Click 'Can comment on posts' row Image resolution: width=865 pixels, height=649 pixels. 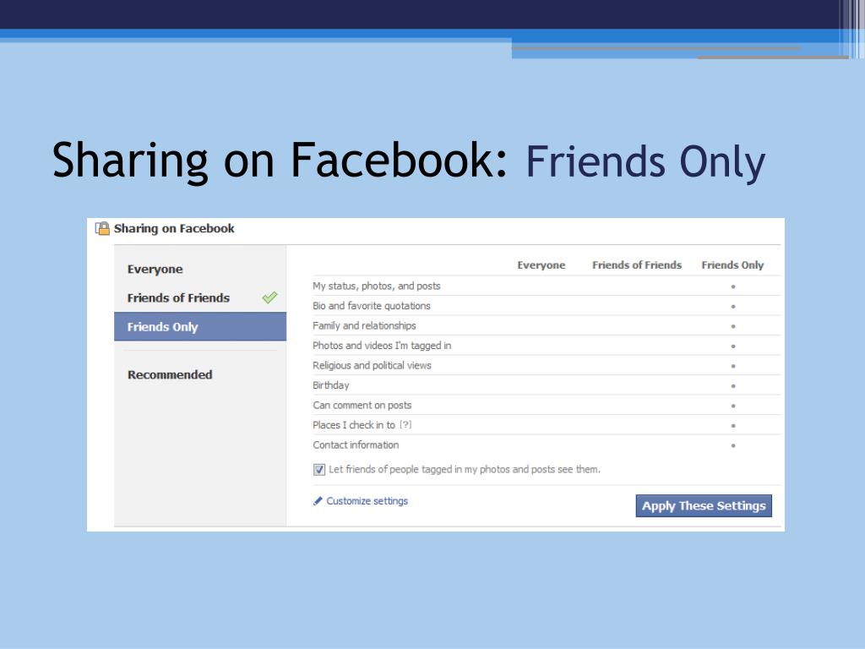[x=547, y=405]
